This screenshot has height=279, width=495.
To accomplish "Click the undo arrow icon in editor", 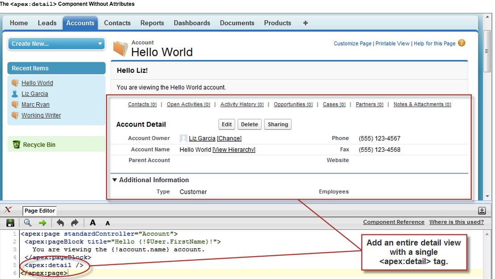I will [x=60, y=223].
